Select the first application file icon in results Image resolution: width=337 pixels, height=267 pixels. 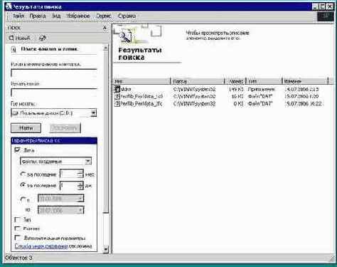pyautogui.click(x=117, y=89)
